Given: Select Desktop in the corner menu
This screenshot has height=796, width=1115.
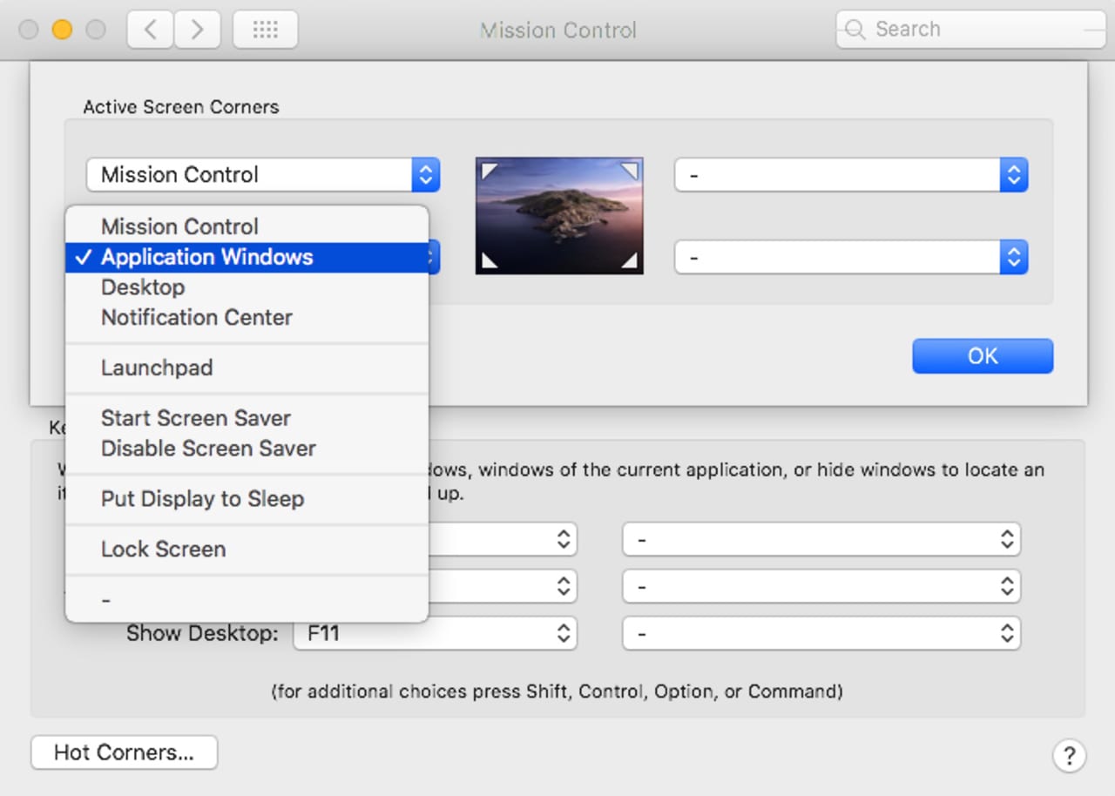Looking at the screenshot, I should click(143, 287).
